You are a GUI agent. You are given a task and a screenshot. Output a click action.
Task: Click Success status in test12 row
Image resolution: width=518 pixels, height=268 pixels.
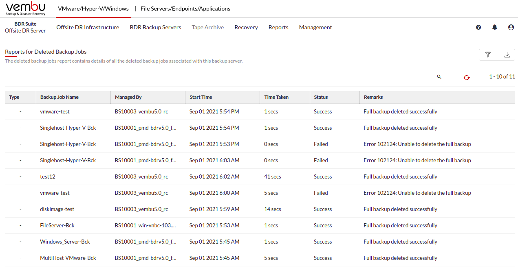[x=323, y=176]
